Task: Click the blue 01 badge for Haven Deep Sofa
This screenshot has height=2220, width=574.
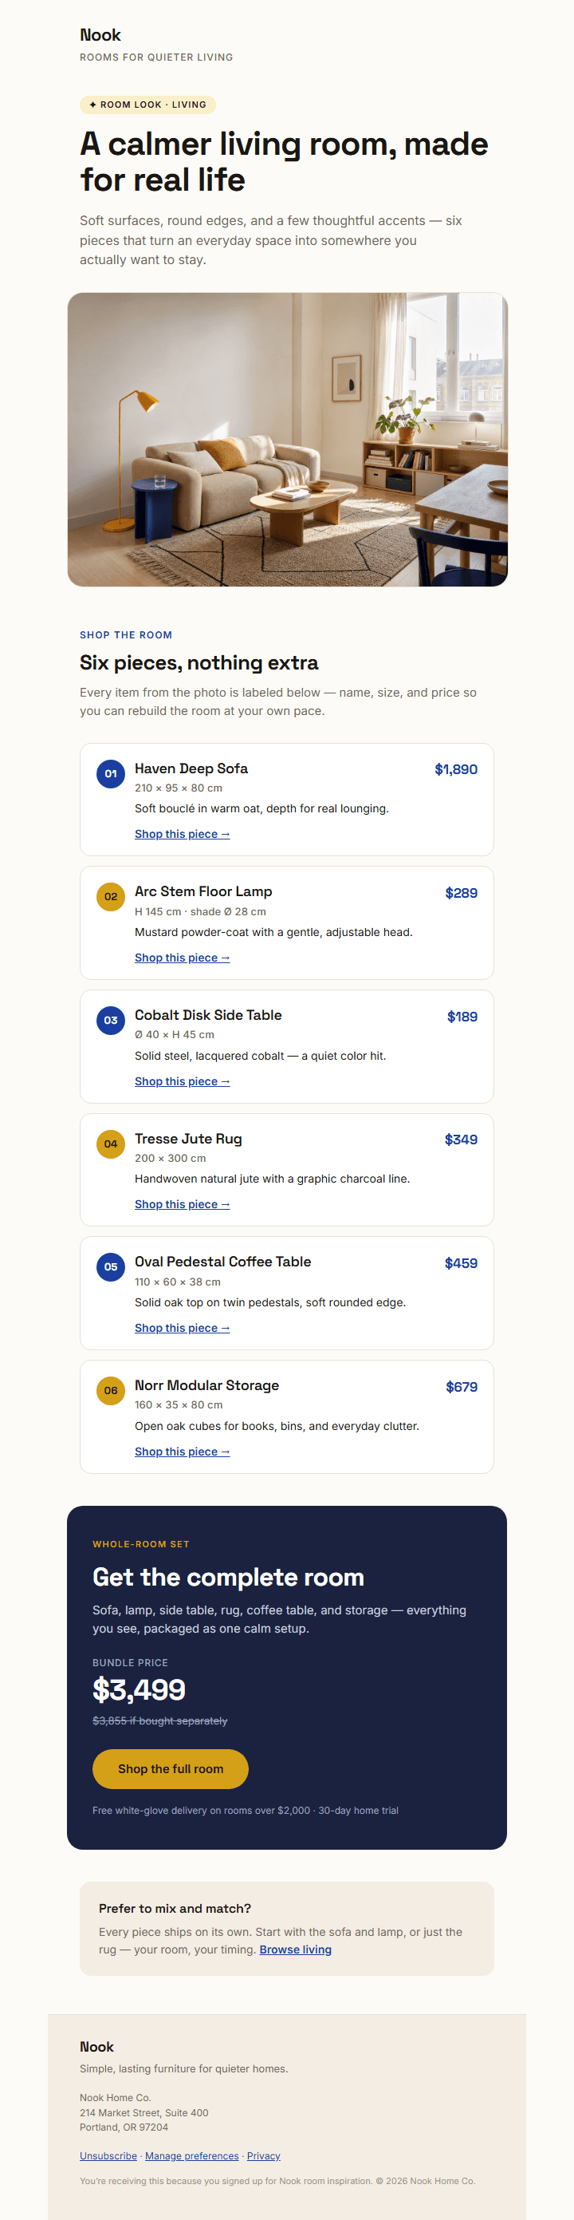Action: (110, 773)
